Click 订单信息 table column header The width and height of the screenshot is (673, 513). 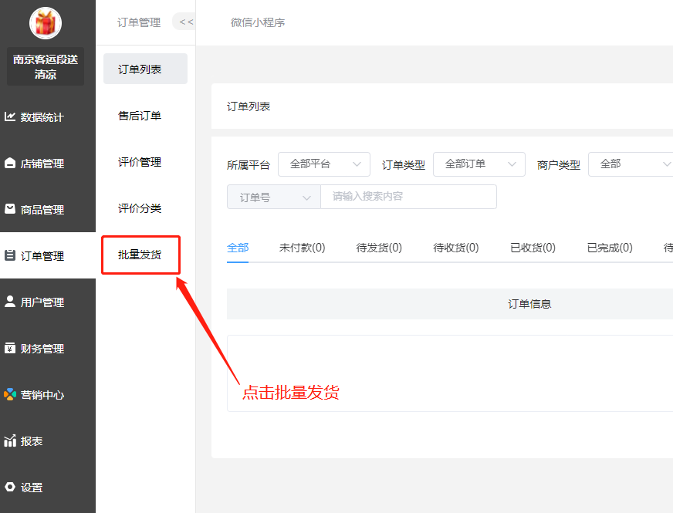pyautogui.click(x=529, y=304)
